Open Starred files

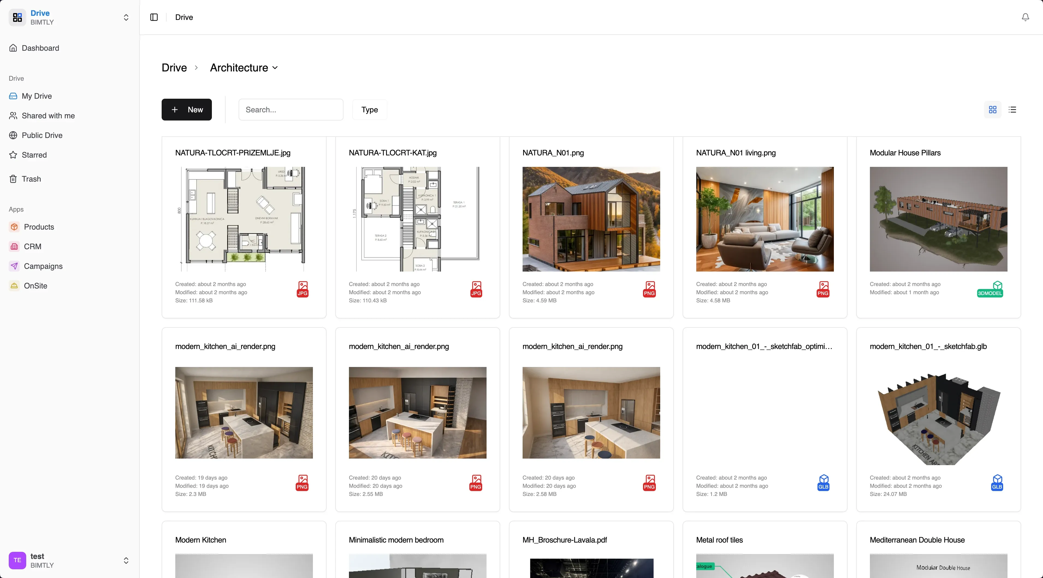[x=34, y=155]
